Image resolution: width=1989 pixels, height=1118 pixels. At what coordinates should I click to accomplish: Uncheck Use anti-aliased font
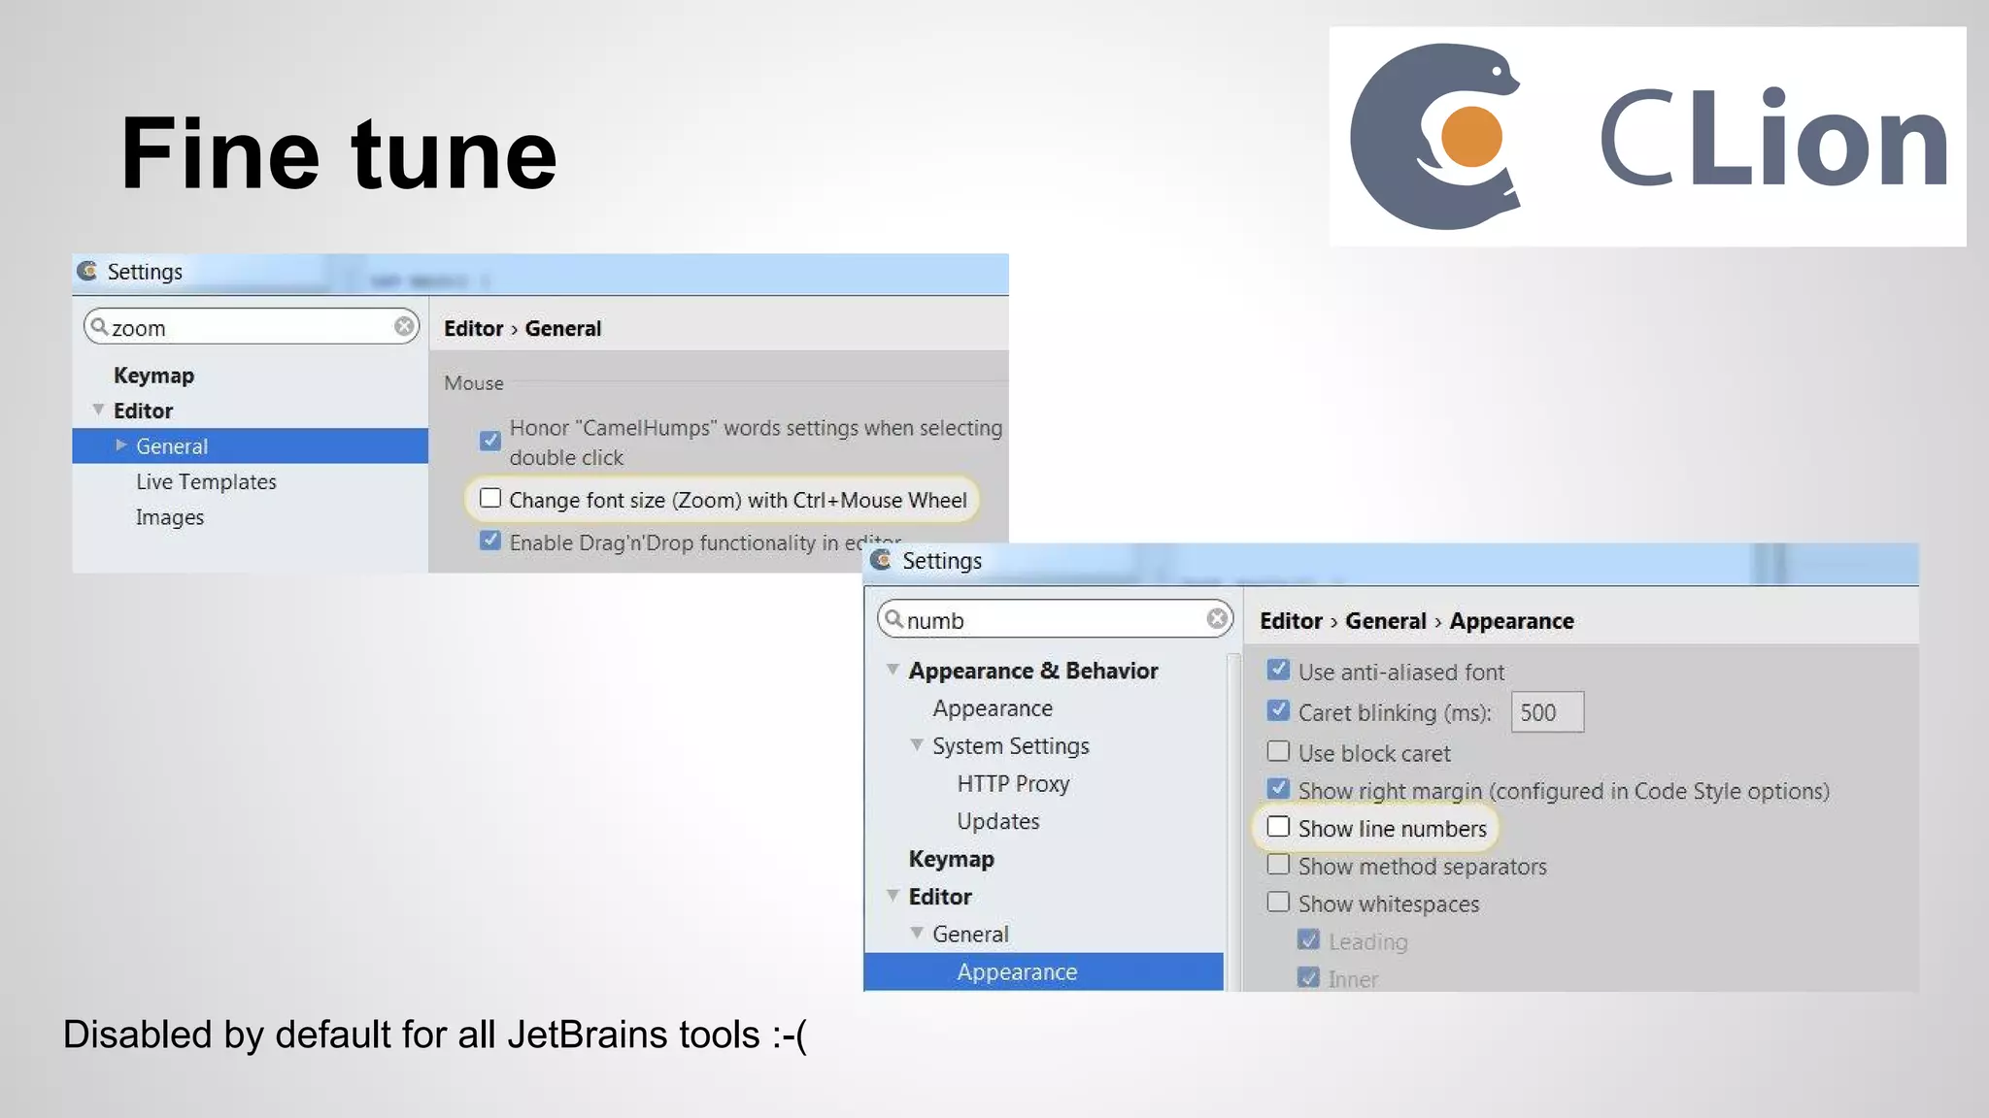[1278, 670]
